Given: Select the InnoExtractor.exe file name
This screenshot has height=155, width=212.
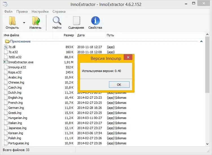Looking at the screenshot, I should pos(21,62).
